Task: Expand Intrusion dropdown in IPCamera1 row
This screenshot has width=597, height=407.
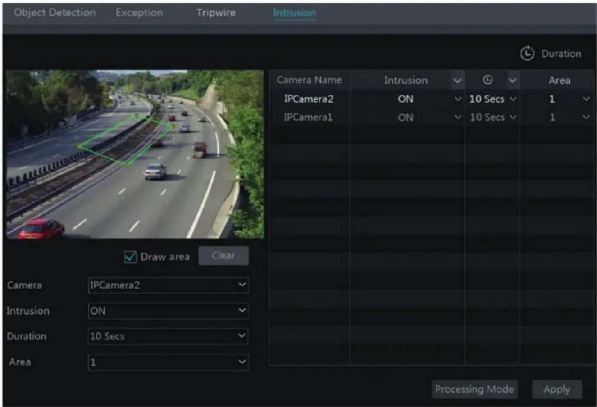Action: pyautogui.click(x=458, y=117)
